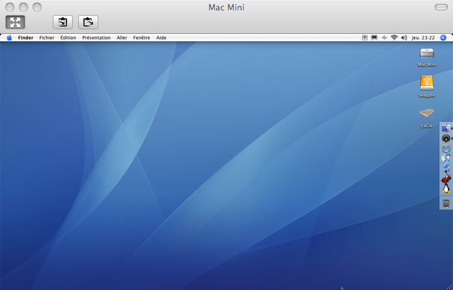The height and width of the screenshot is (290, 453).
Task: Open the Displays menu bar icon
Action: (x=374, y=38)
